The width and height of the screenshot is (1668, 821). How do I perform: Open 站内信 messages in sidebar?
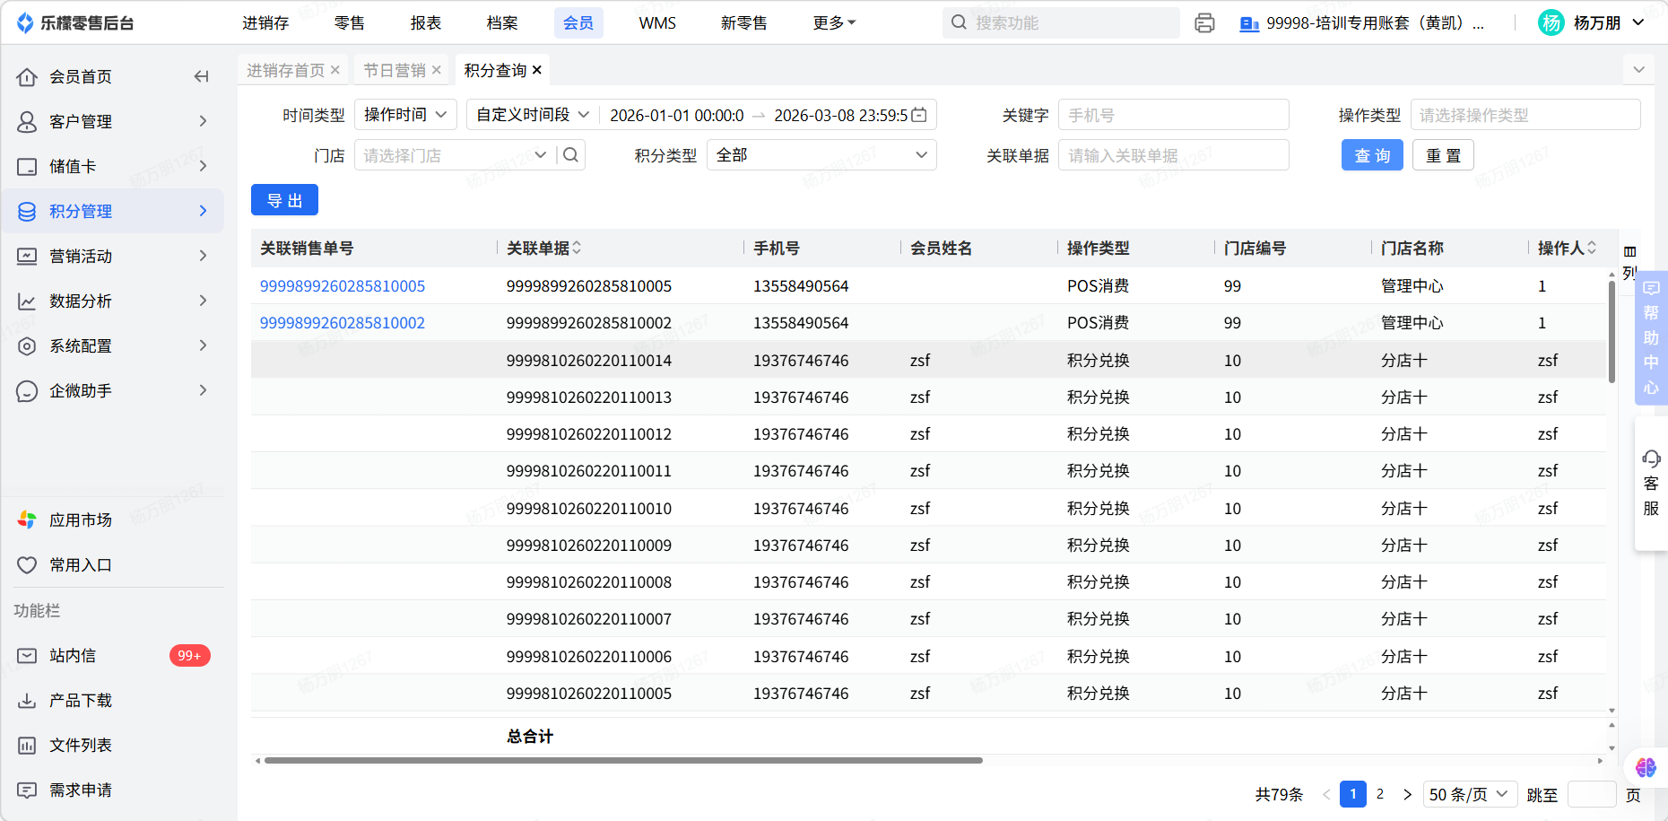pyautogui.click(x=73, y=656)
